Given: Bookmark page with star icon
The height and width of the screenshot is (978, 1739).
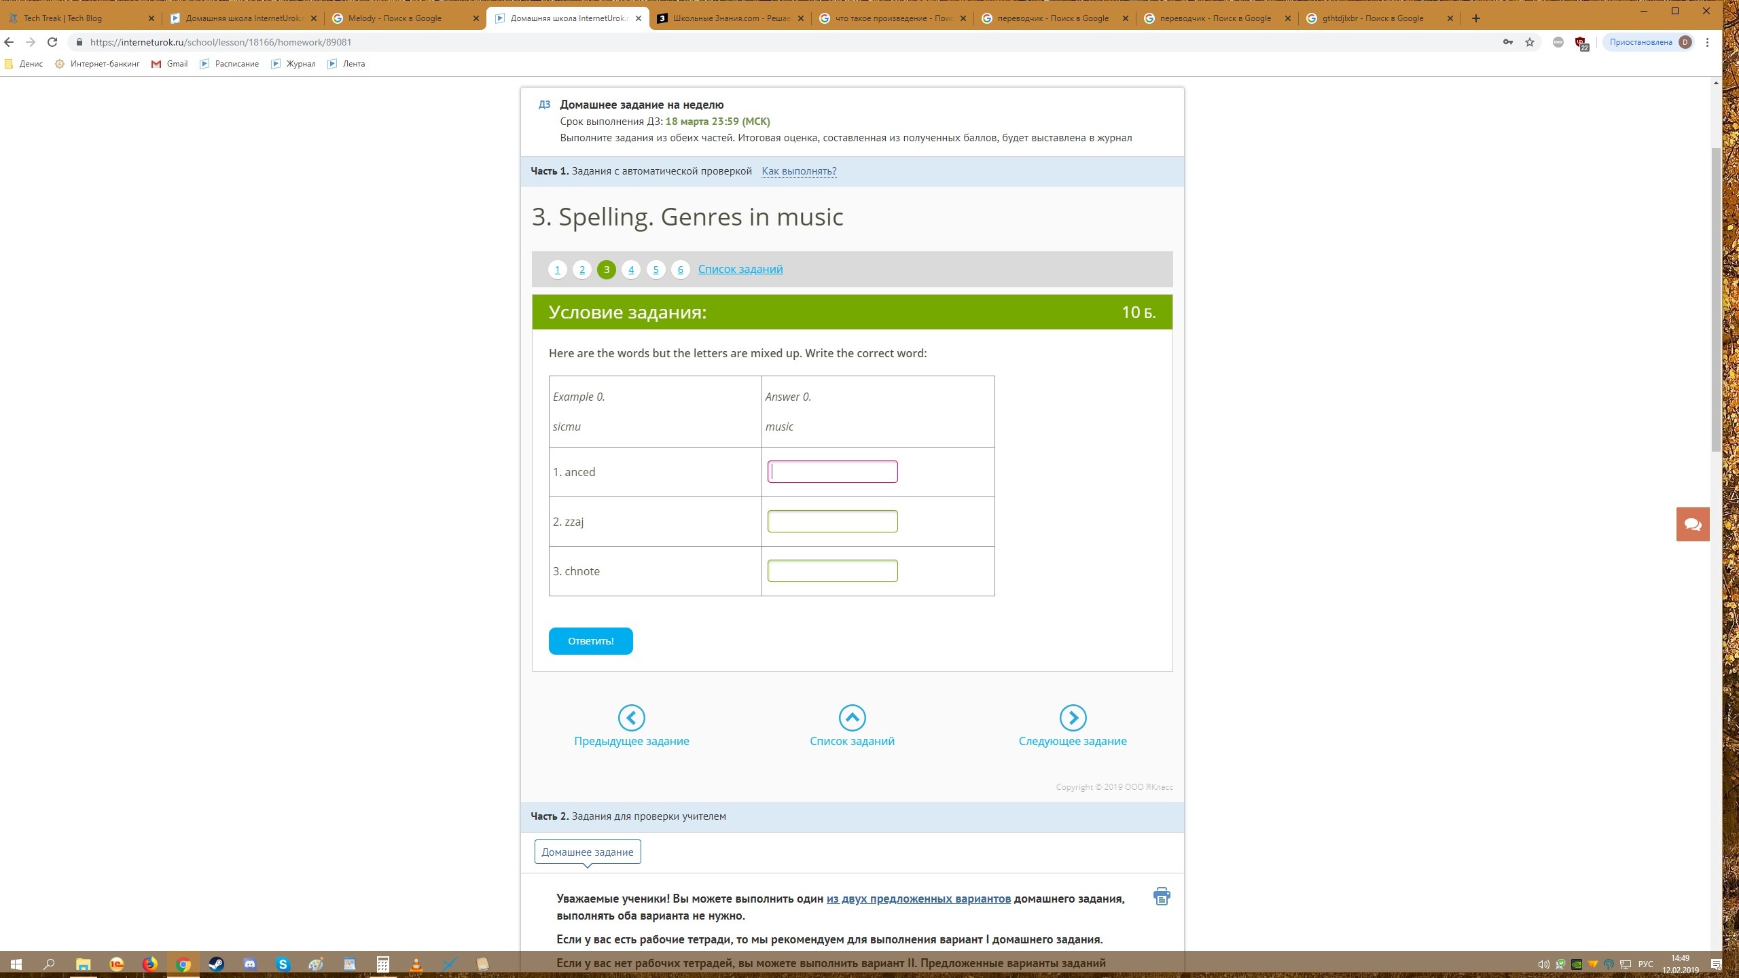Looking at the screenshot, I should coord(1530,42).
